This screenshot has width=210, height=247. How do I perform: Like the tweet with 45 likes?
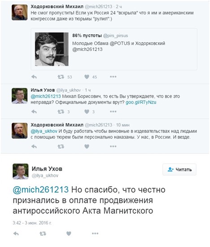click(87, 77)
